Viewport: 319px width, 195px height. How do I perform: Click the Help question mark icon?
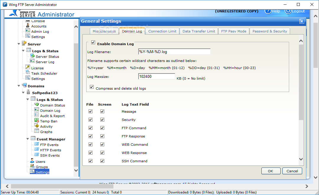point(268,11)
